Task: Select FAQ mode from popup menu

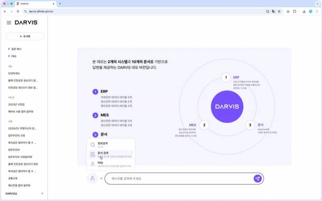Action: point(111,164)
